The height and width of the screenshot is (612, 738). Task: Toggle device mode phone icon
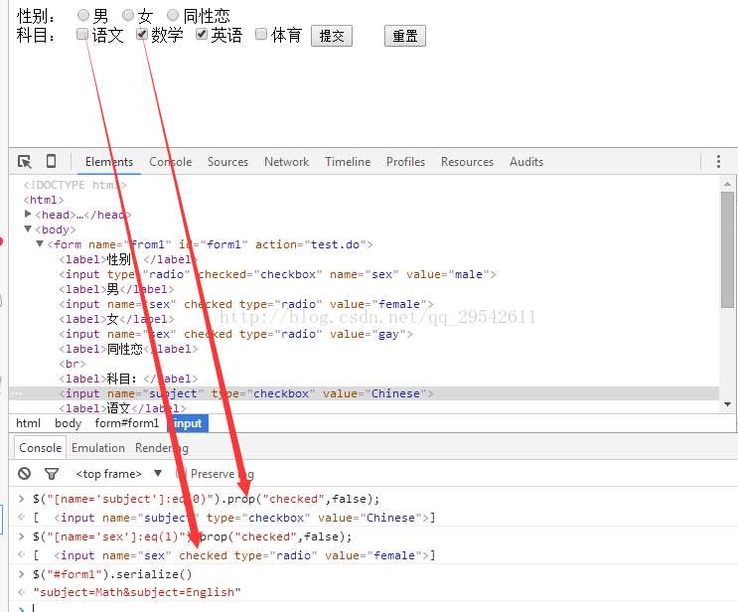pos(52,161)
